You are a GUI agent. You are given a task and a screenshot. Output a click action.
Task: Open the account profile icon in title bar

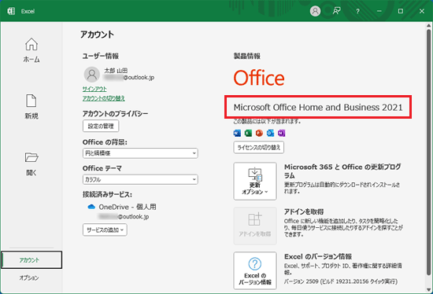[315, 11]
